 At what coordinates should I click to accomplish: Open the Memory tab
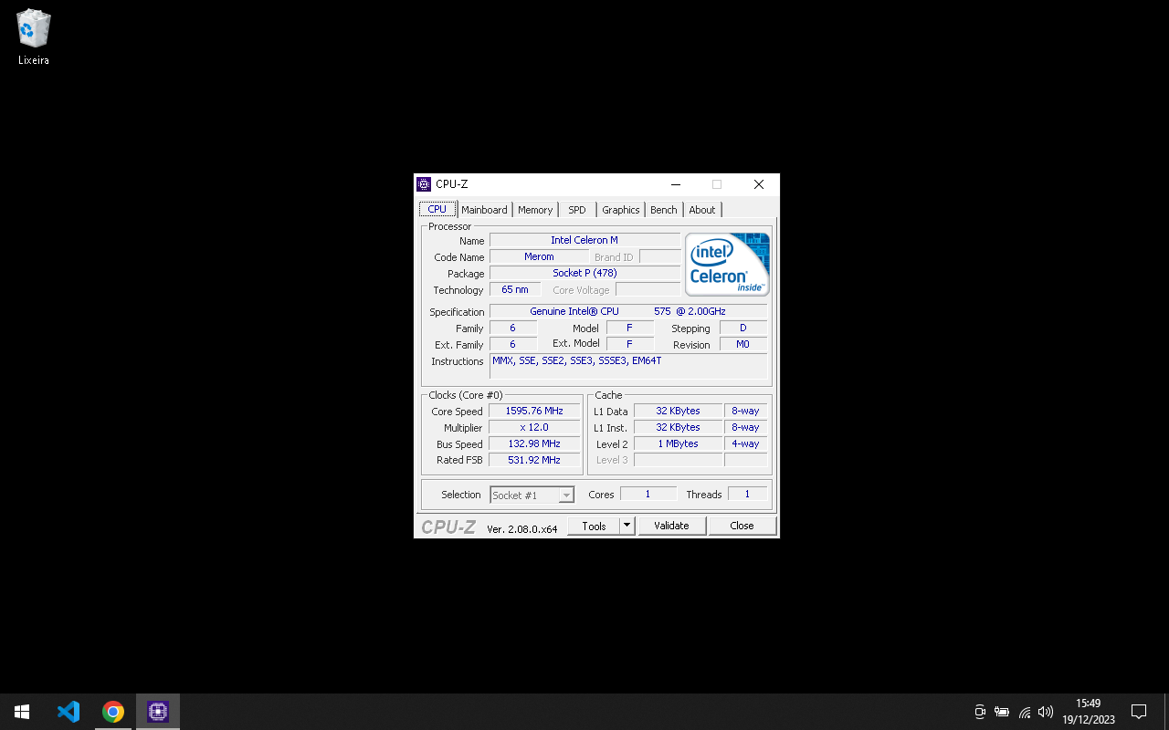coord(535,210)
